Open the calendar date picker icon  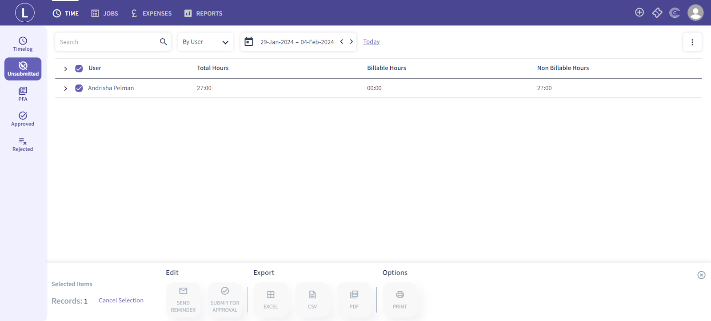point(249,42)
